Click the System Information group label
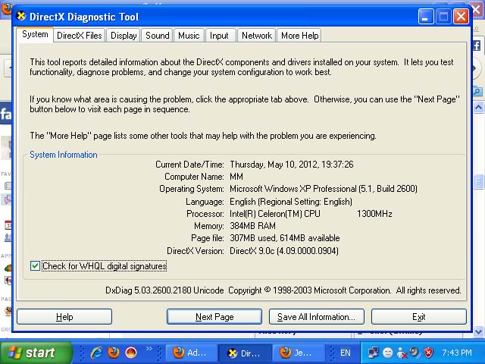The height and width of the screenshot is (364, 485). tap(64, 155)
